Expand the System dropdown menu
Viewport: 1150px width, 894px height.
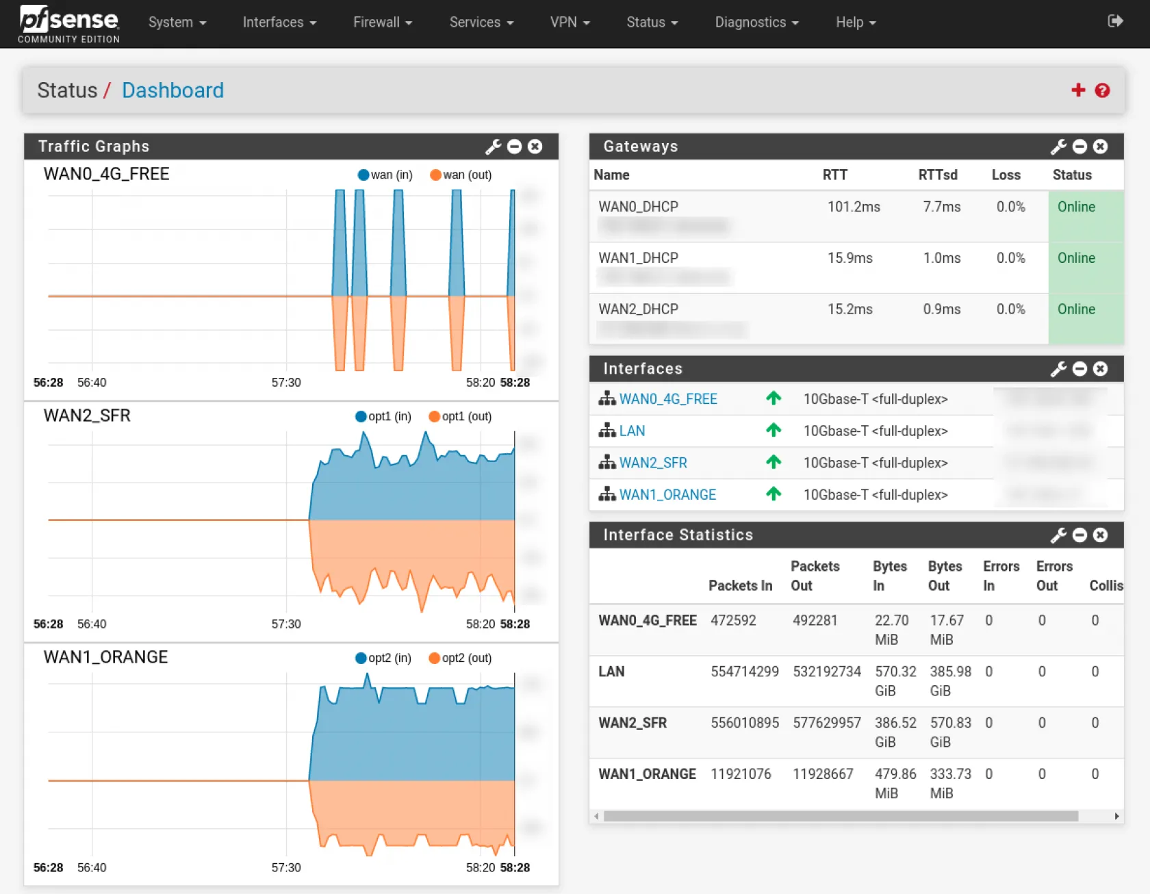(x=177, y=23)
